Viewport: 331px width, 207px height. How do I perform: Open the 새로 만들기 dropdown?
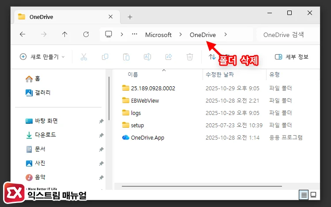tap(42, 57)
